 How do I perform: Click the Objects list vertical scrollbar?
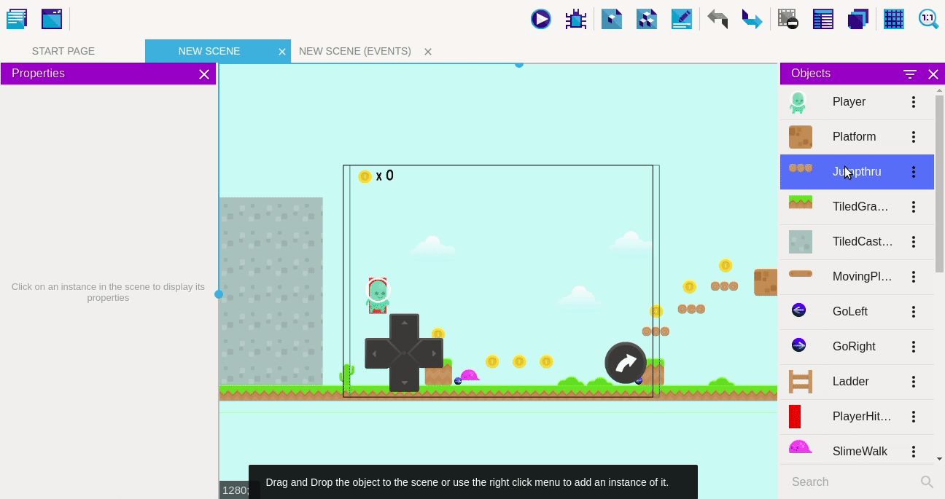click(939, 182)
